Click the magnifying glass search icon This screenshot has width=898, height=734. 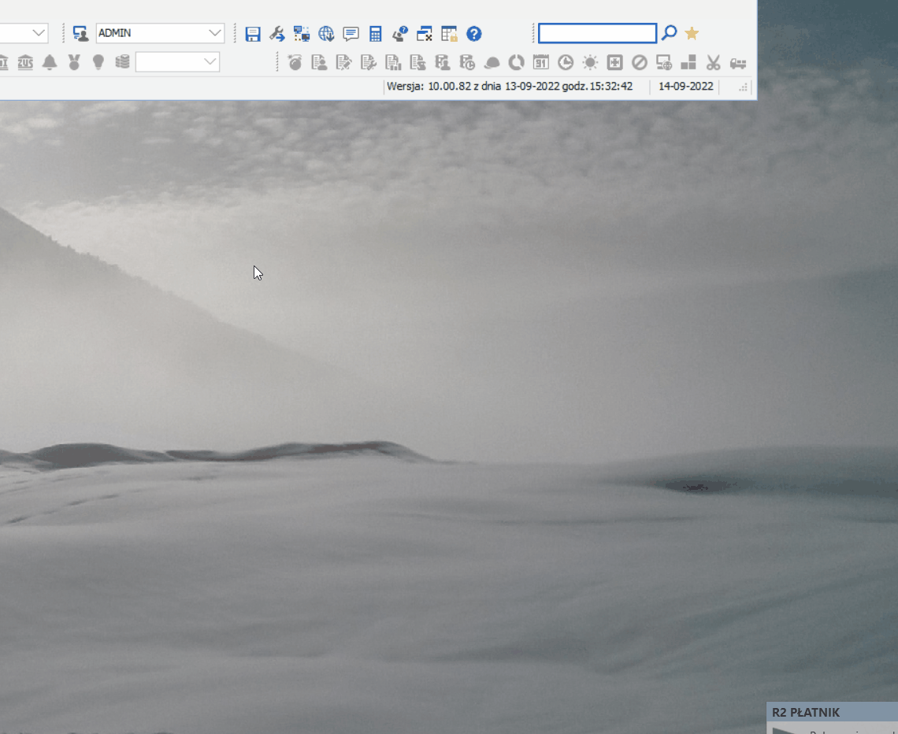[x=669, y=33]
